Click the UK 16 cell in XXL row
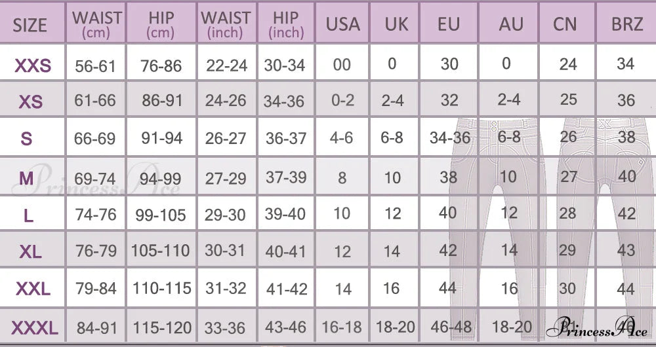 pos(391,289)
